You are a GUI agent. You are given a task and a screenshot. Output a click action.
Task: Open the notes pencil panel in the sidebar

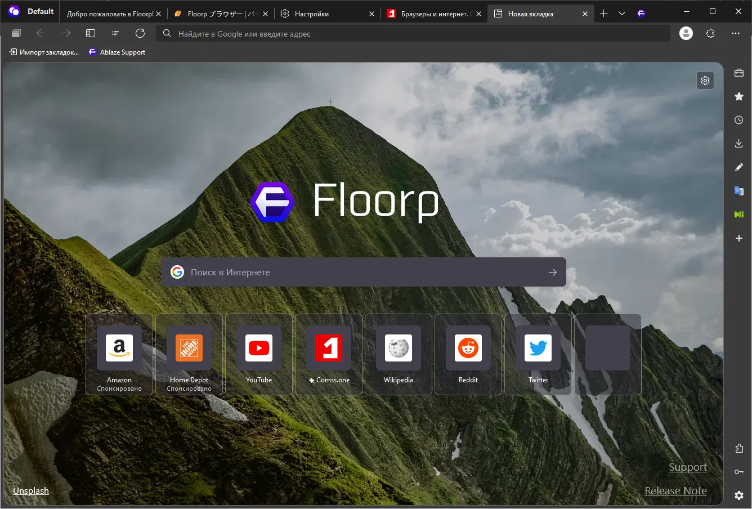(739, 167)
